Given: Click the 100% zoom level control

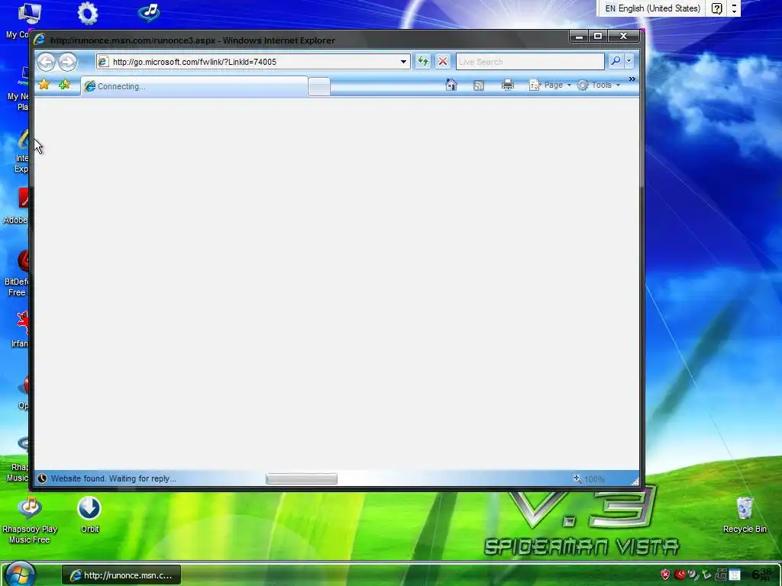Looking at the screenshot, I should pos(590,479).
